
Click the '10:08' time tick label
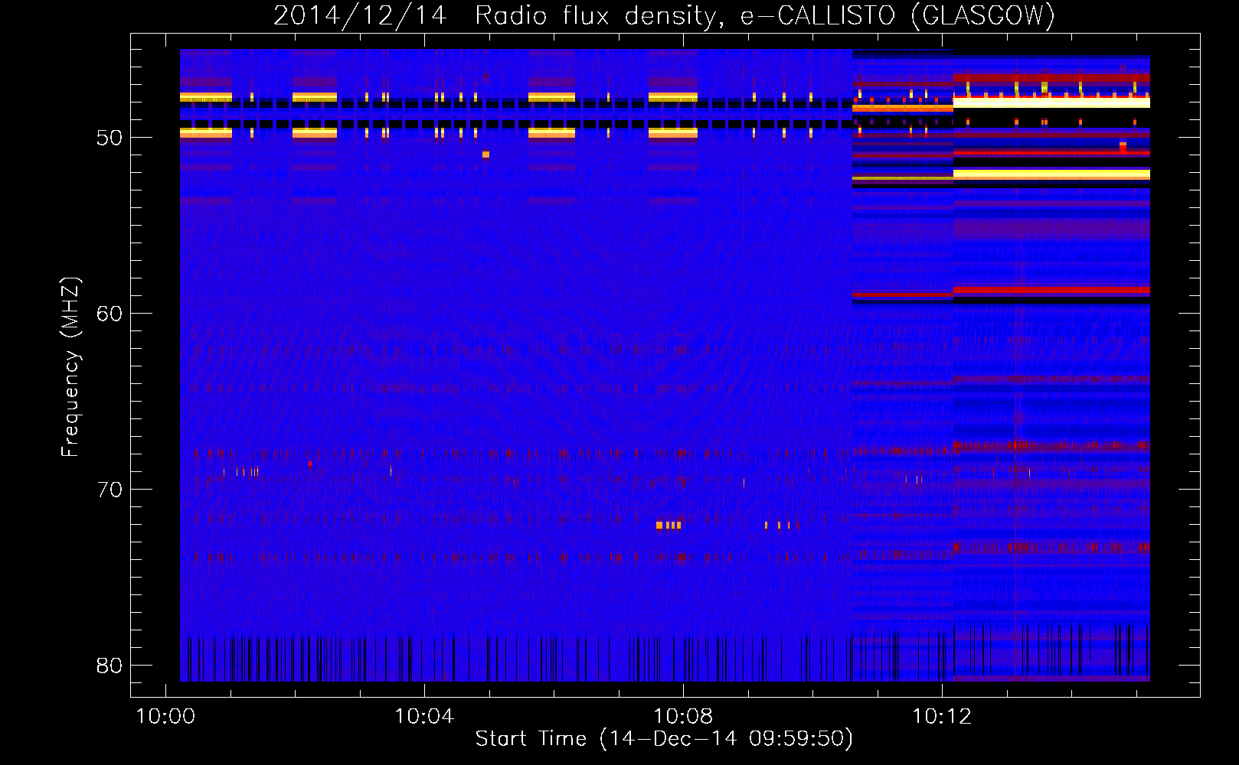683,717
